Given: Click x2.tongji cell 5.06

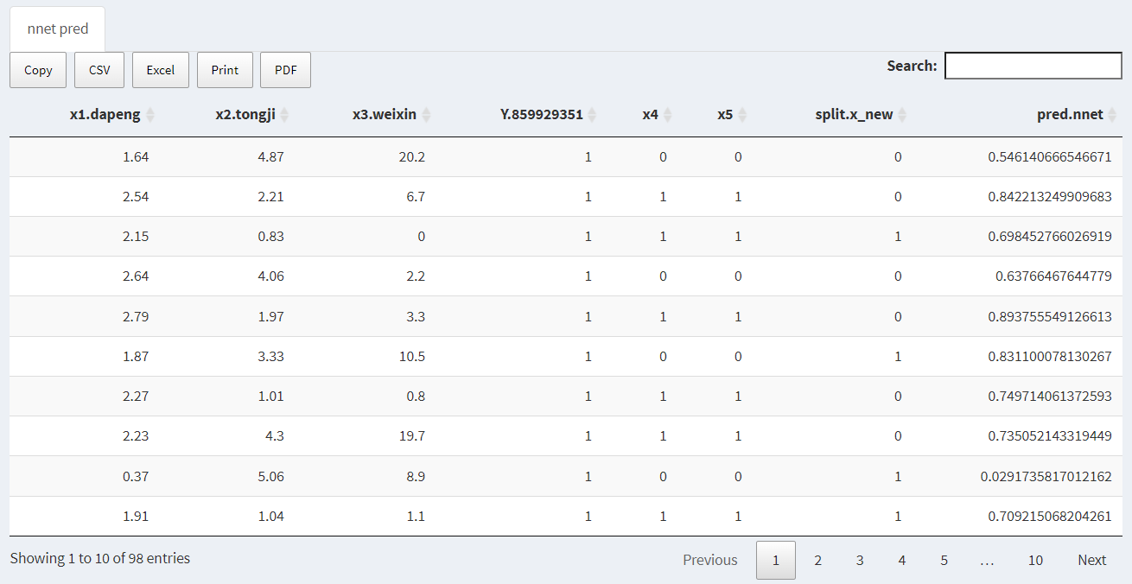Looking at the screenshot, I should [x=270, y=476].
